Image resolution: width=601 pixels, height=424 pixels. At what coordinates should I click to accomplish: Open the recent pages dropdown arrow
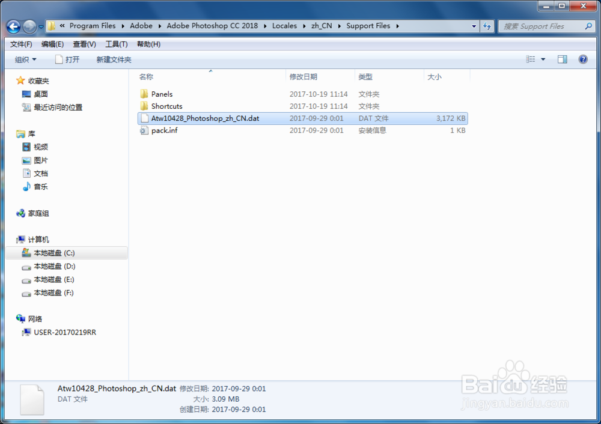tap(41, 27)
